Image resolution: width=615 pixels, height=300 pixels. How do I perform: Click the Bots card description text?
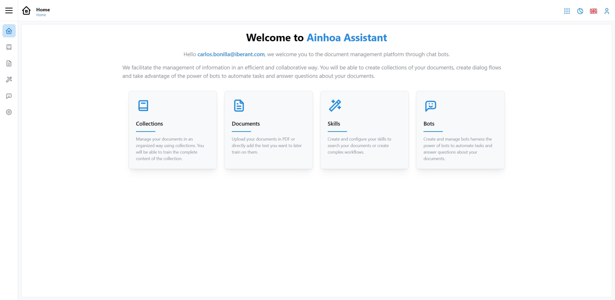[458, 149]
